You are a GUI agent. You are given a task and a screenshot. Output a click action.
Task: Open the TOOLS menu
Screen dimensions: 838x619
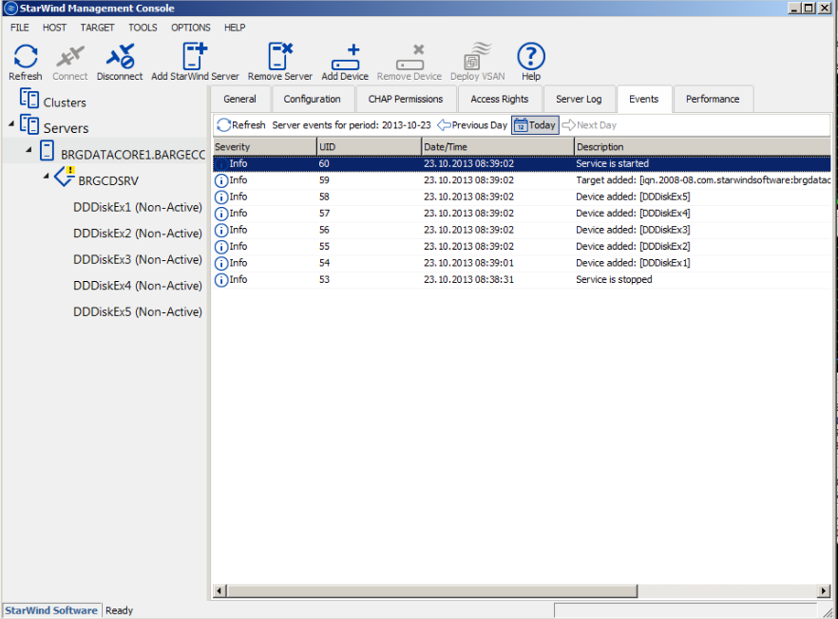pyautogui.click(x=143, y=28)
